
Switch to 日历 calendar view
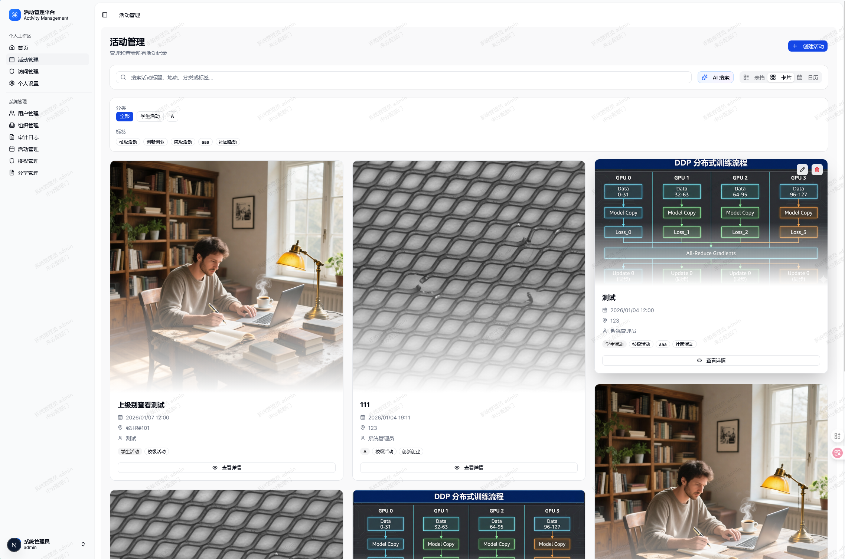pyautogui.click(x=808, y=78)
